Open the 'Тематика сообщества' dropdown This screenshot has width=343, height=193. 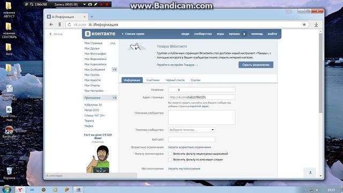(191, 130)
